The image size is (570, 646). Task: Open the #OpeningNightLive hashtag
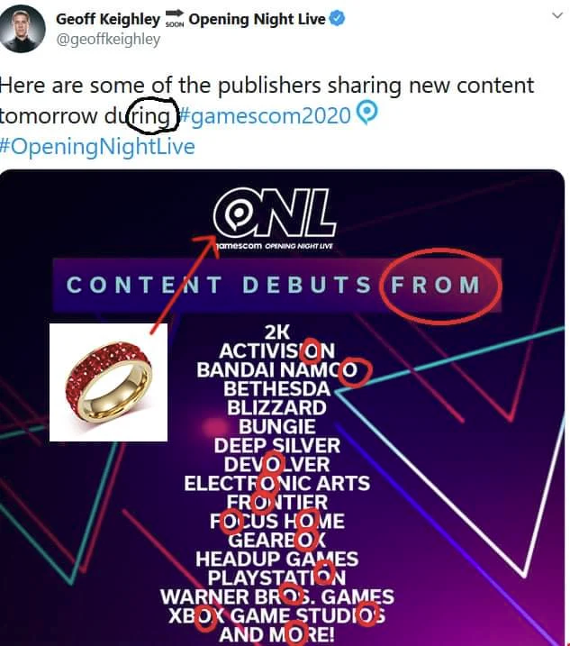coord(97,146)
